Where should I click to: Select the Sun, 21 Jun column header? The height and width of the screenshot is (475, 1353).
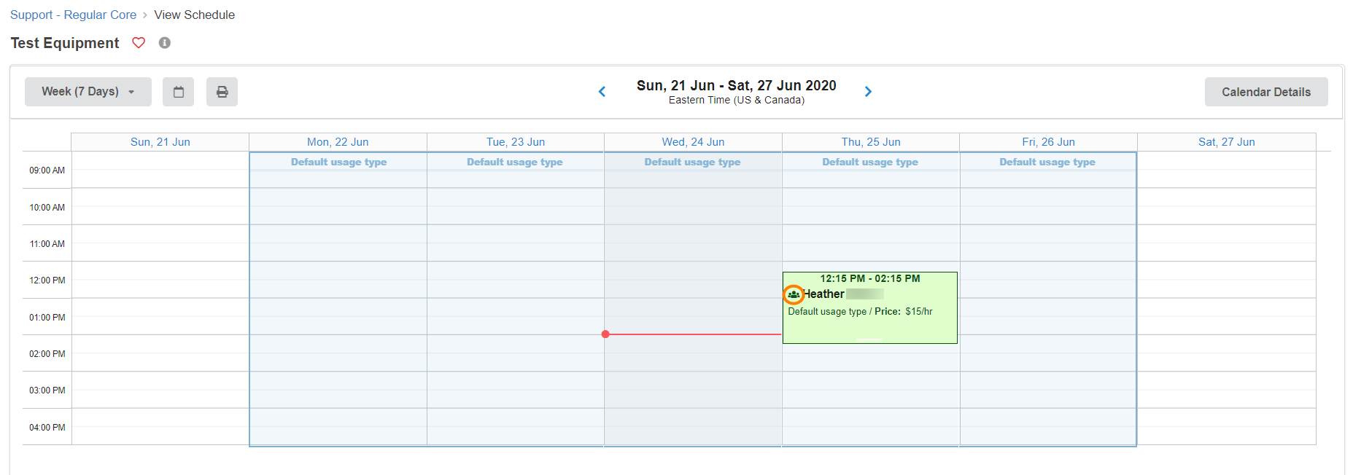click(160, 142)
